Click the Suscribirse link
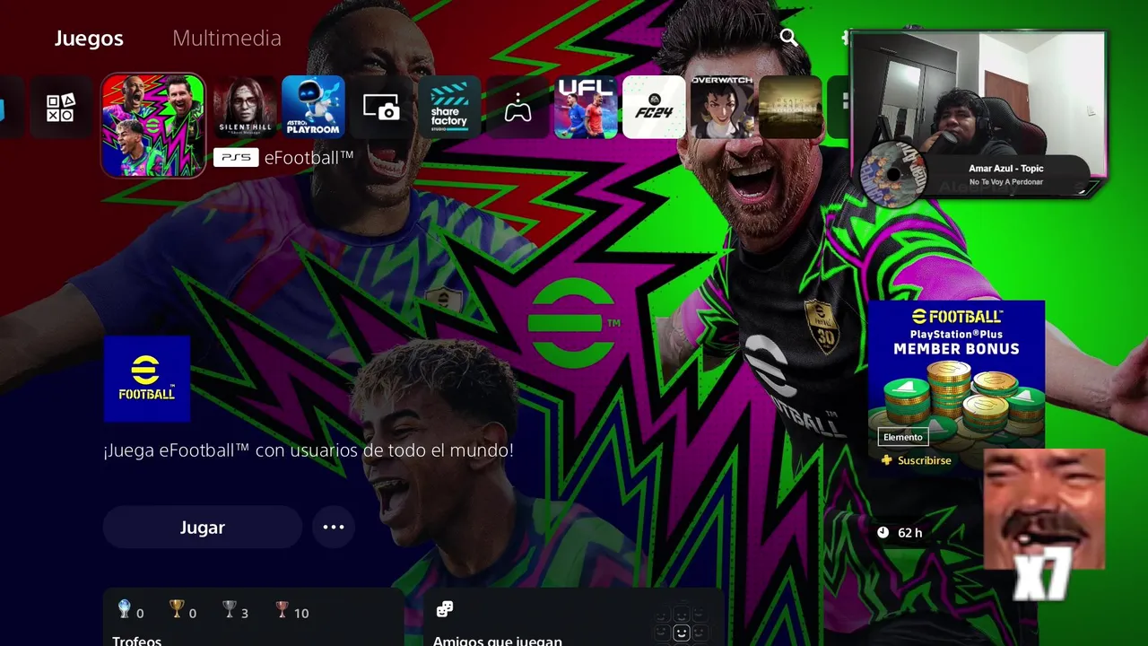The height and width of the screenshot is (646, 1148). coord(917,460)
